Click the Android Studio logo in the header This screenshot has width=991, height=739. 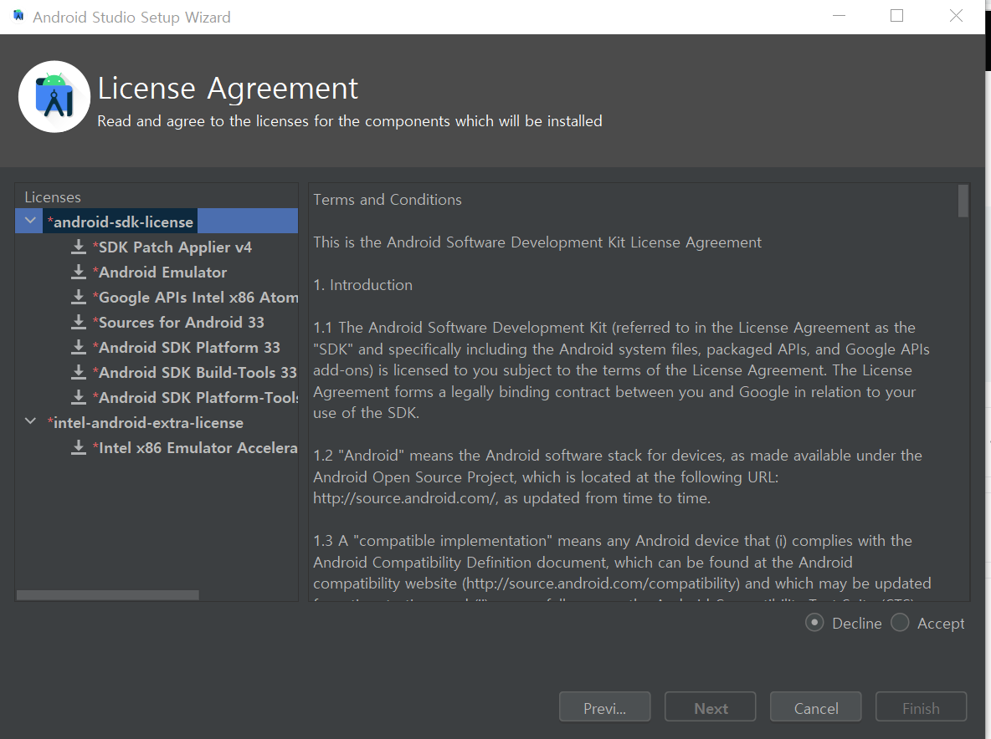tap(54, 97)
